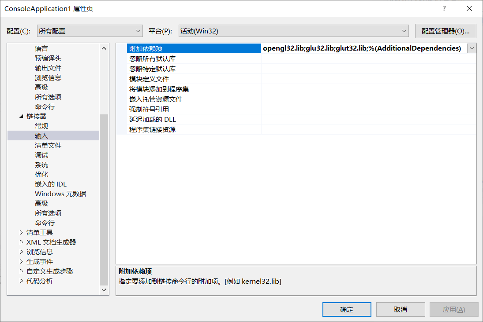Click the 取消 button
The image size is (483, 322).
coord(401,309)
